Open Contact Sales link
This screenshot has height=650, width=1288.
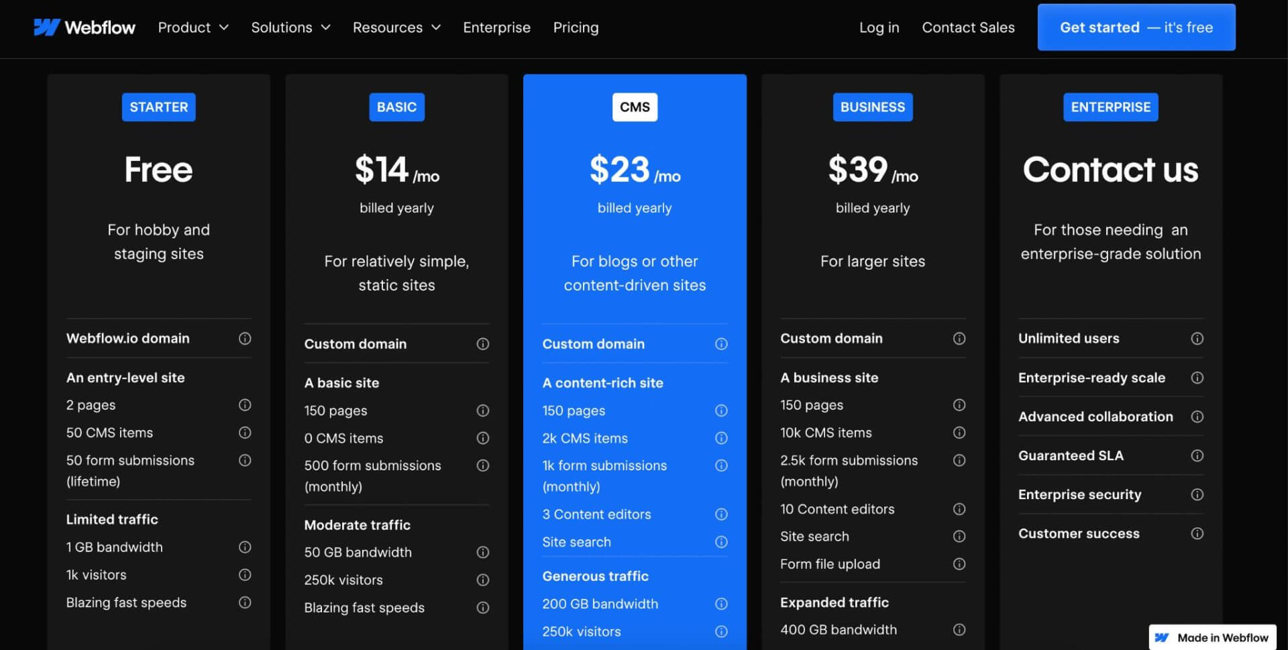[968, 28]
